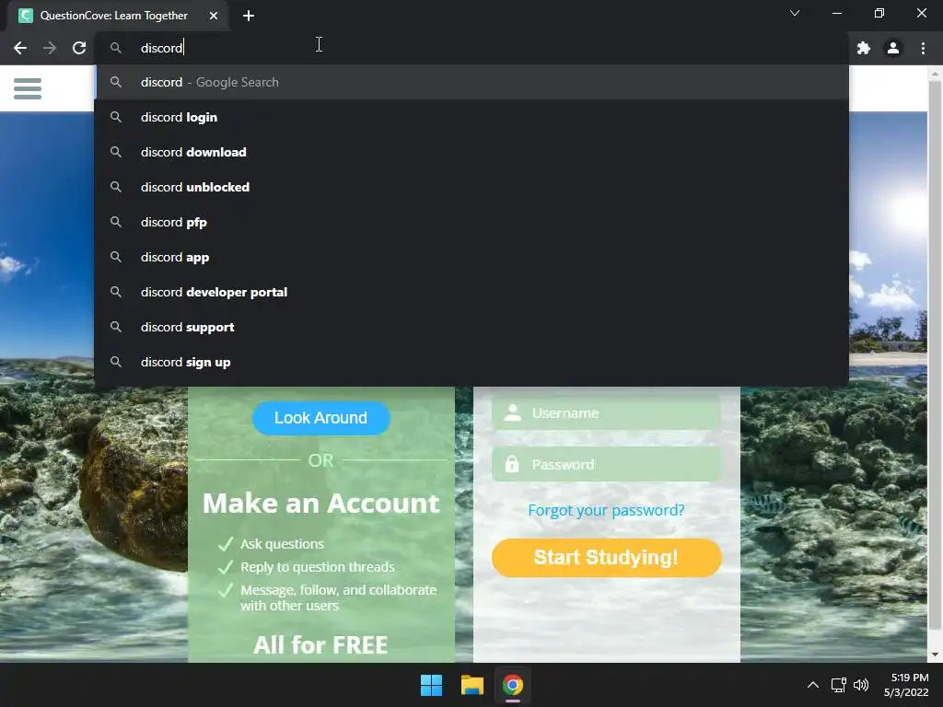Choose the 'discord pfp' suggestion
Screen dimensions: 943x707
472,222
